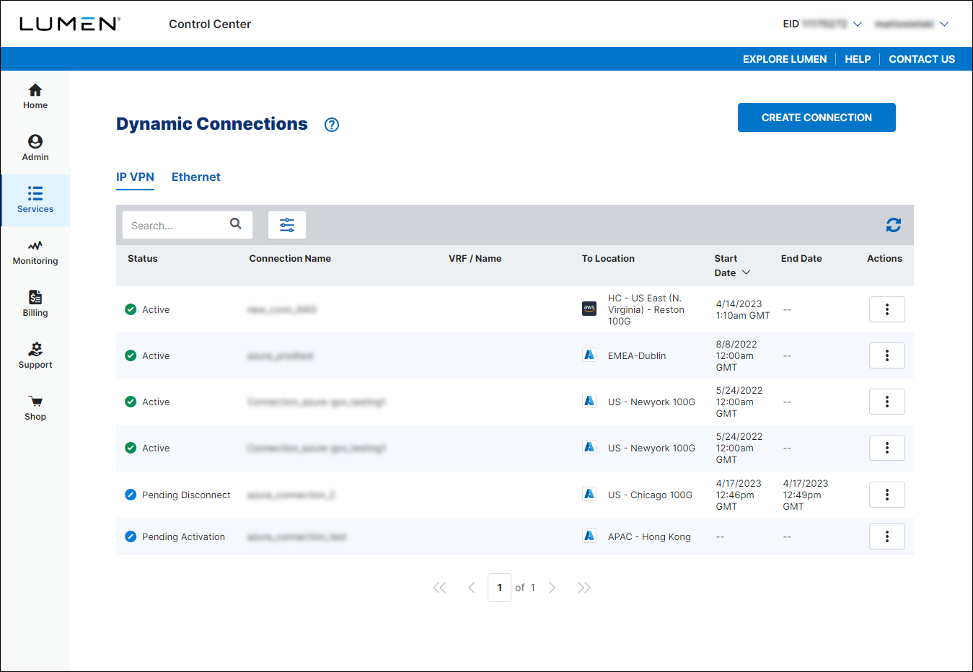Switch to the IP VPN tab

[x=135, y=177]
